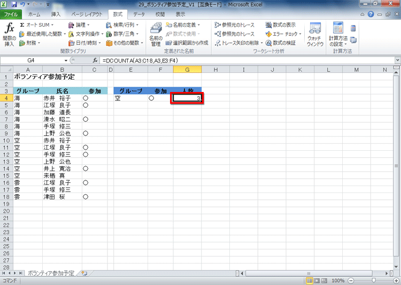401x285 pixels.
Task: Click the 100% zoom level button
Action: tap(338, 281)
